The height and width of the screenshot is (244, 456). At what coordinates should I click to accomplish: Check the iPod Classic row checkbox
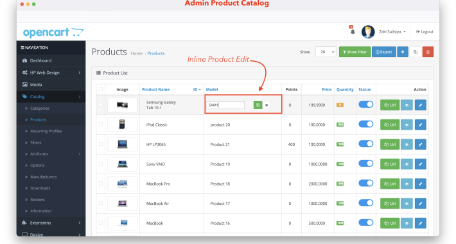pos(101,124)
